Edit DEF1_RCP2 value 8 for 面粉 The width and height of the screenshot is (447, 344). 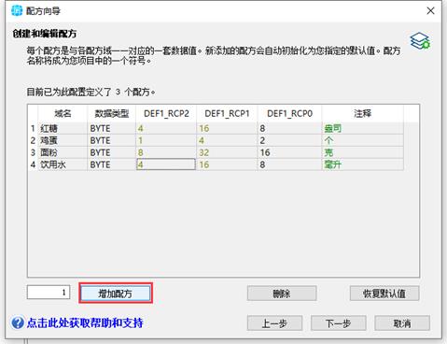point(166,152)
